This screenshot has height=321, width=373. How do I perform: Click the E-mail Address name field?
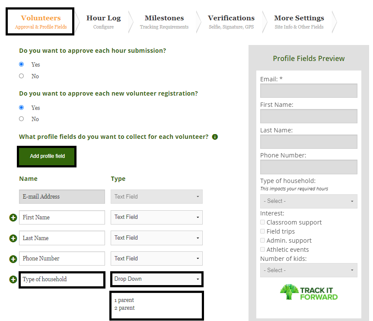pos(62,197)
